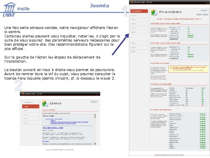Click the UMVF temple logo on the slide
Image resolution: width=210 pixels, height=158 pixels.
tap(9, 10)
